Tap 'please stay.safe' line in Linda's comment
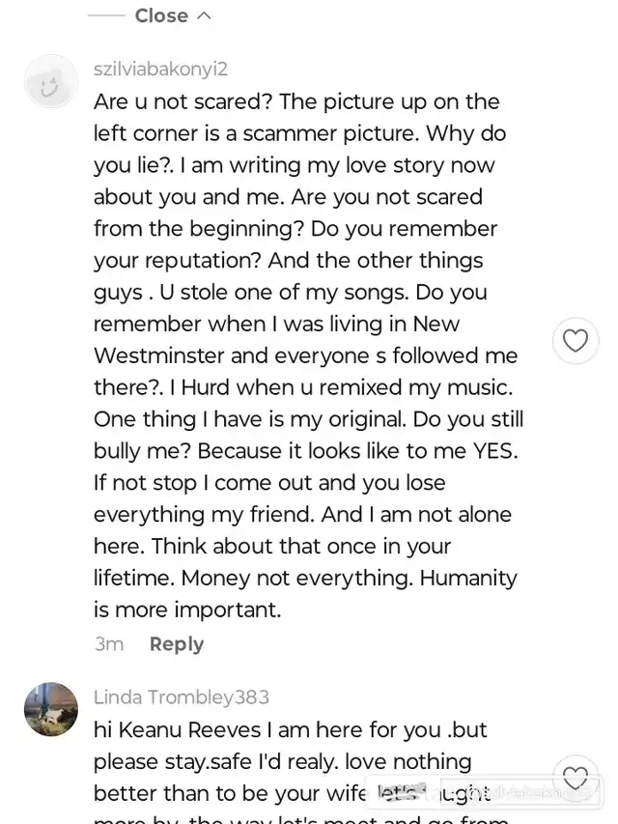Screen dimensions: 618x824 point(169,761)
